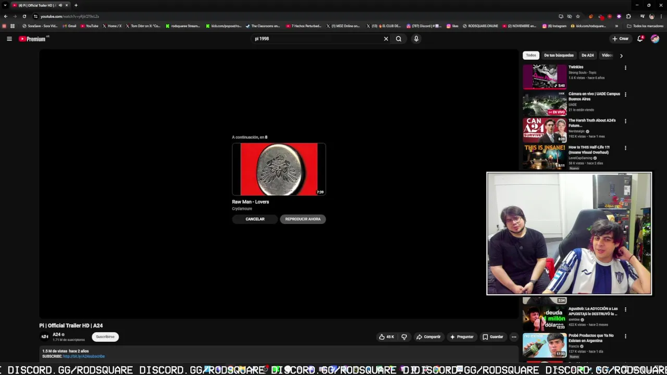Mute the tab using speaker icon

click(60, 5)
